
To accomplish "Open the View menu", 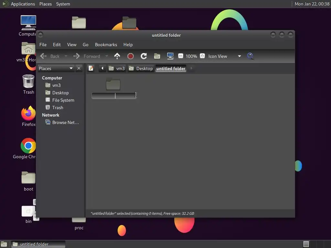I will point(72,45).
